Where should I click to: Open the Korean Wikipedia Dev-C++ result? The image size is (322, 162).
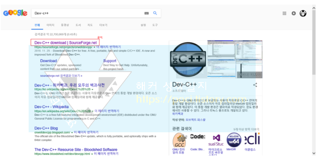point(70,85)
